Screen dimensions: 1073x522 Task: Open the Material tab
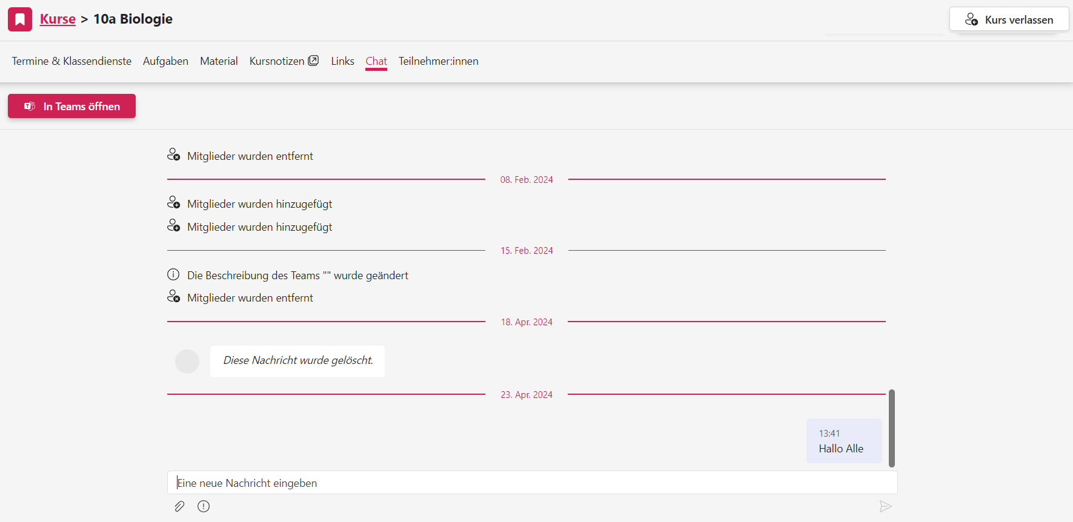pyautogui.click(x=219, y=61)
